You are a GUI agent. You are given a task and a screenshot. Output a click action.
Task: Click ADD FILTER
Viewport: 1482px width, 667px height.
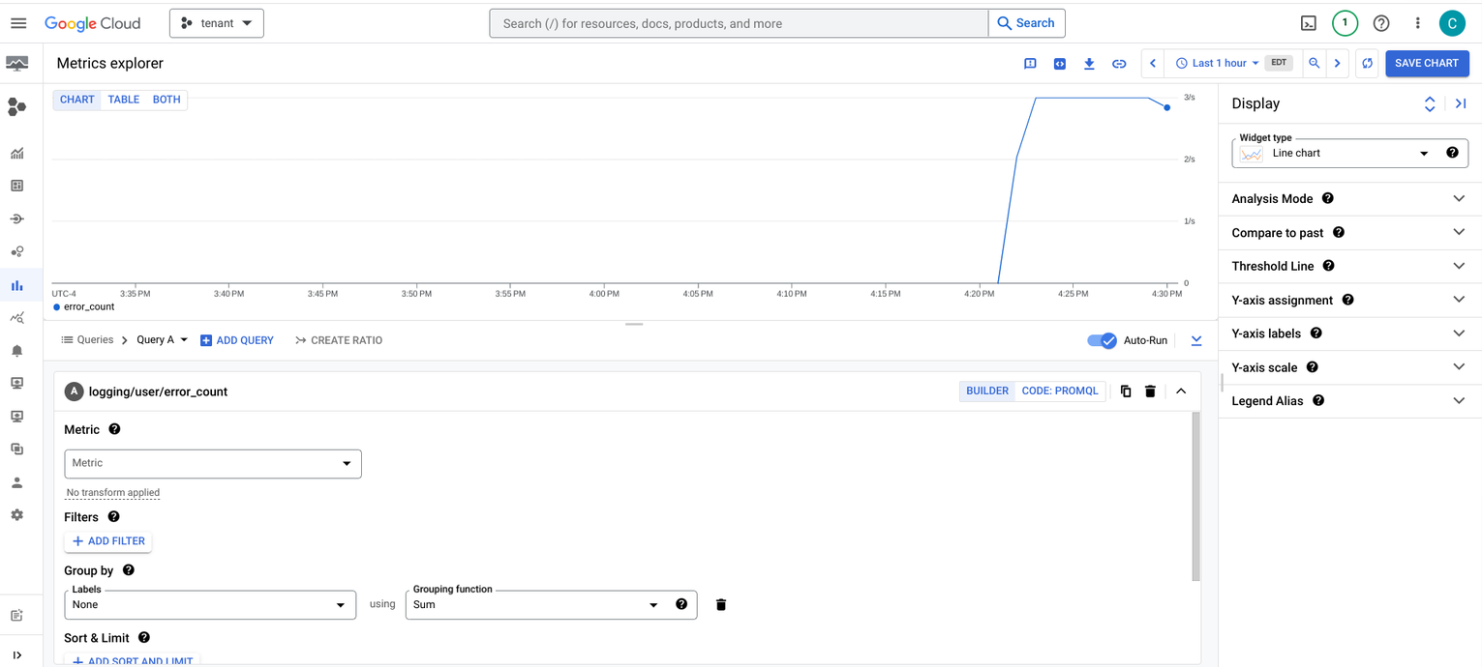pyautogui.click(x=108, y=541)
